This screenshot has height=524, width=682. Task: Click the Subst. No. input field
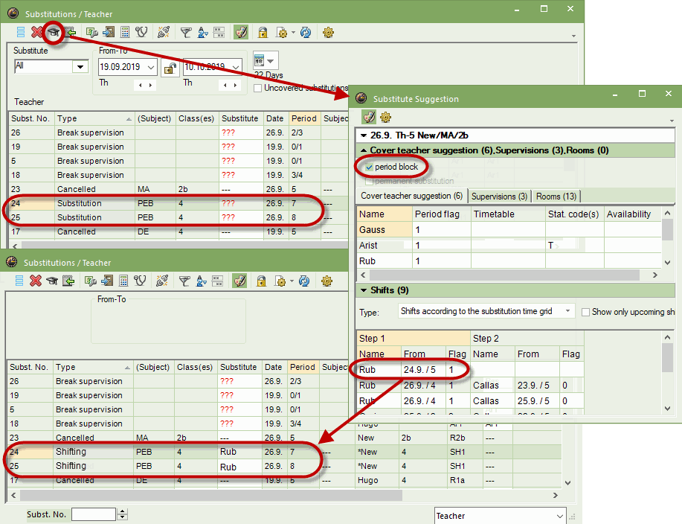pyautogui.click(x=94, y=514)
